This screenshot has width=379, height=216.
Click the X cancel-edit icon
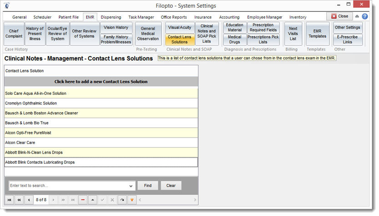(112, 200)
